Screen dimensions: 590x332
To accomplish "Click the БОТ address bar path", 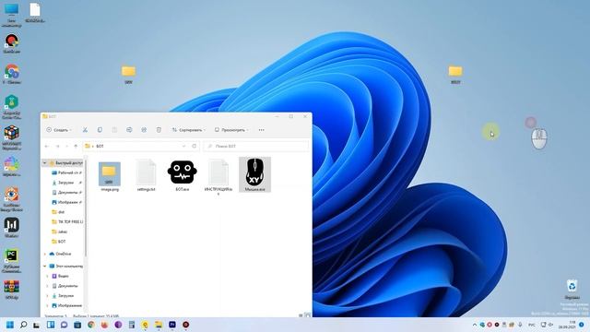I will 100,146.
